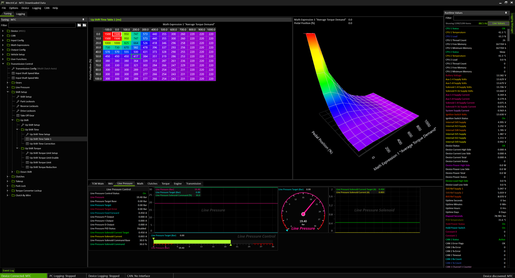
Task: Click the collapse-all folders icon beside Filter
Action: [x=79, y=25]
